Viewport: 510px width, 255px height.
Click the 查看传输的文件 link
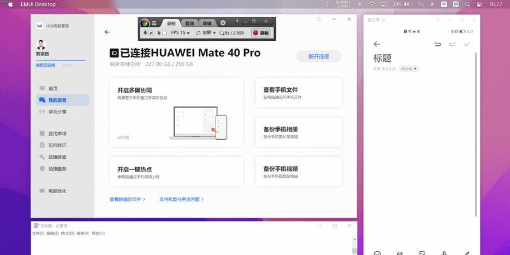click(127, 199)
